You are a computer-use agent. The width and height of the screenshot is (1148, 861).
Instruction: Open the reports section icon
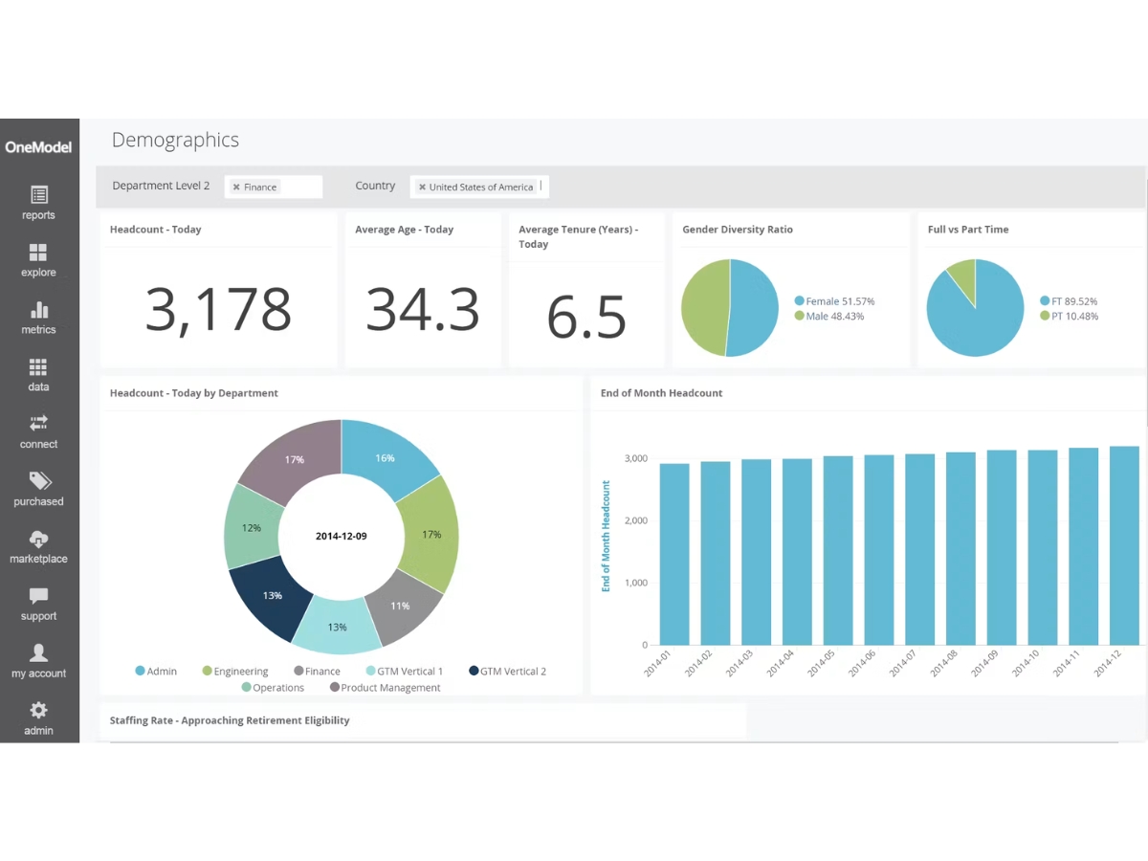(x=38, y=195)
